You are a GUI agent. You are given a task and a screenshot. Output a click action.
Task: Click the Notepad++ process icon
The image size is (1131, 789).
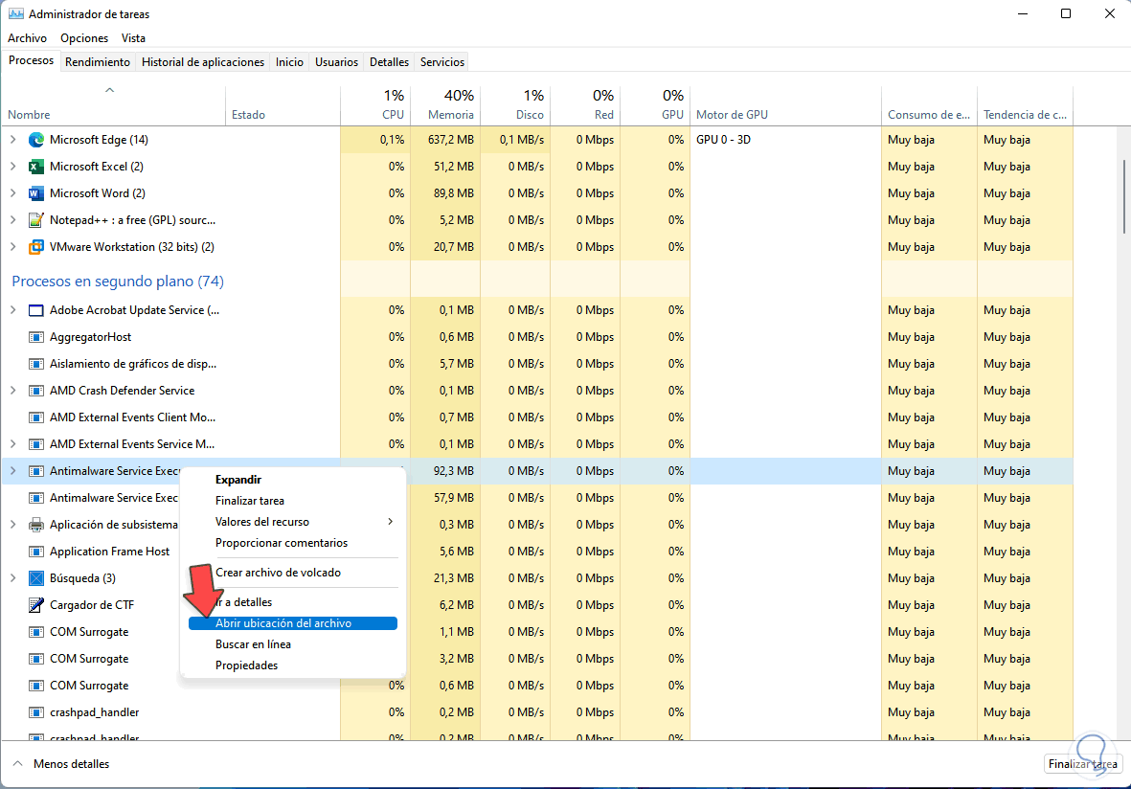(36, 220)
